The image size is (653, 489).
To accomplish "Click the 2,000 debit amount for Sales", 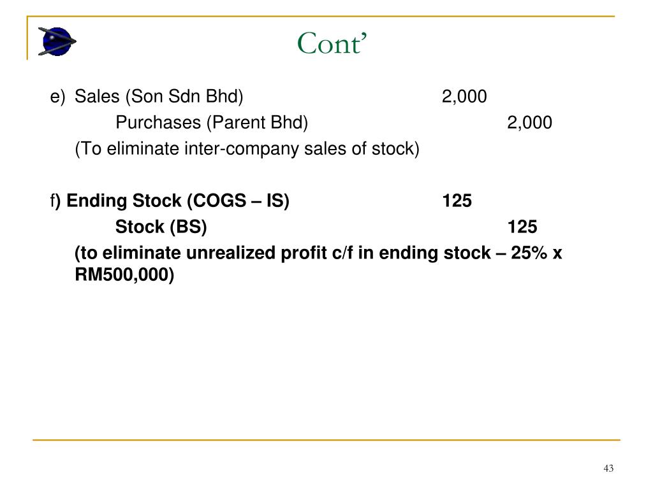I will [x=464, y=97].
